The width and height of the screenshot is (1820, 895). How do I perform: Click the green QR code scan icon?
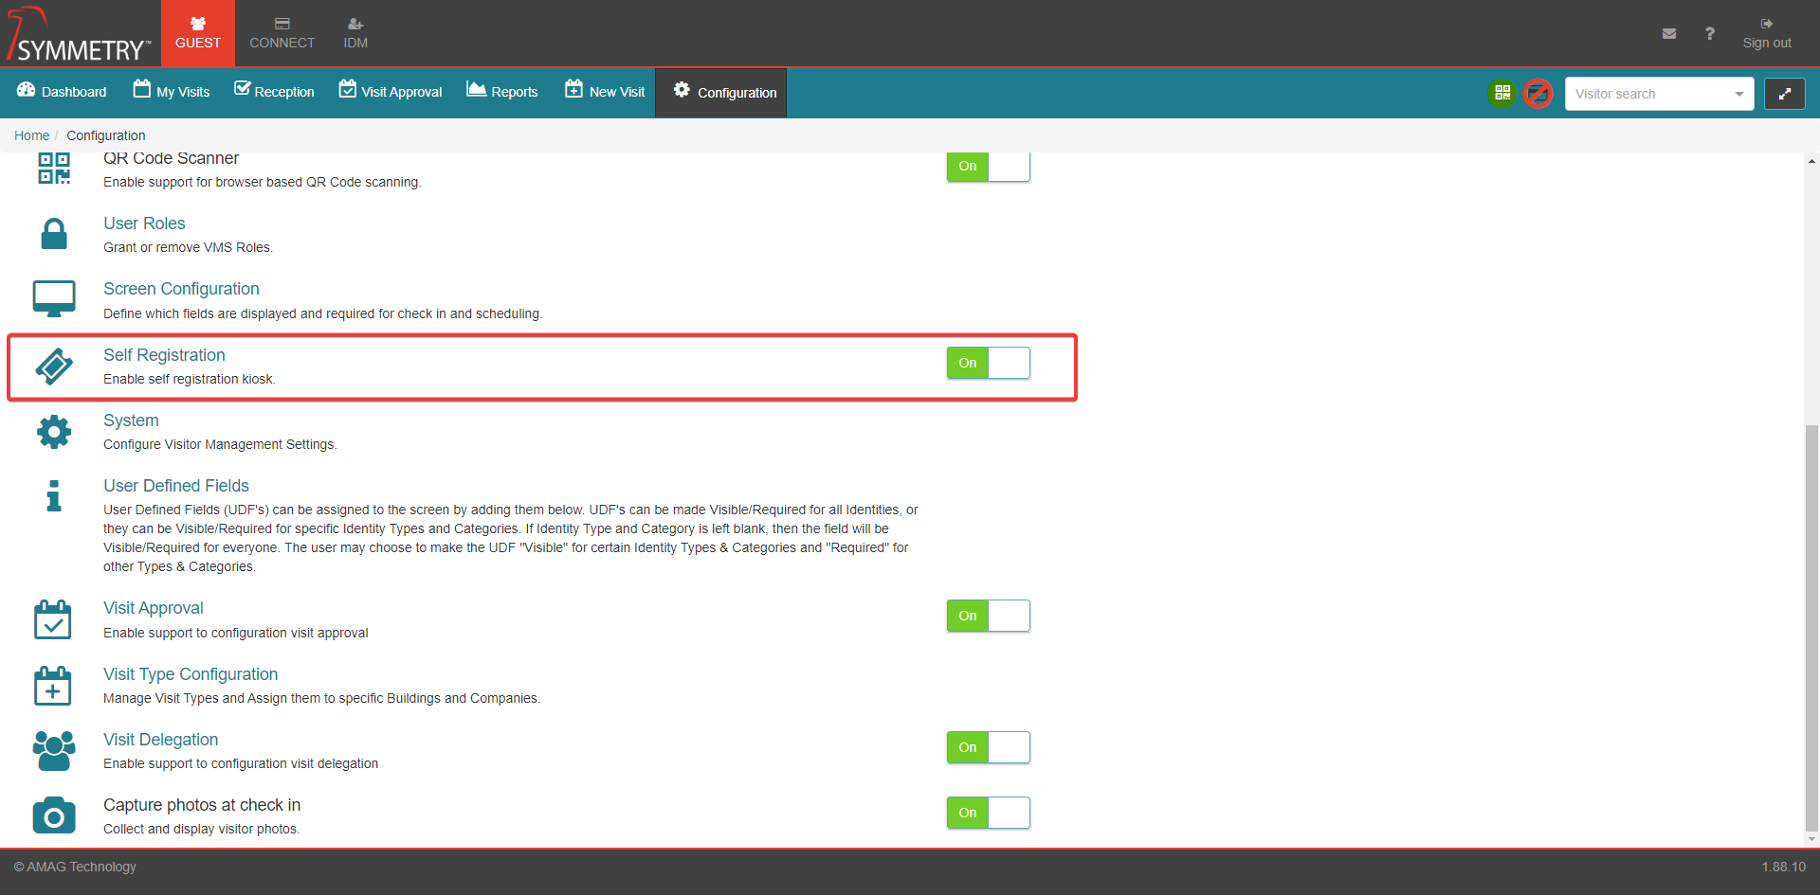click(x=1502, y=93)
